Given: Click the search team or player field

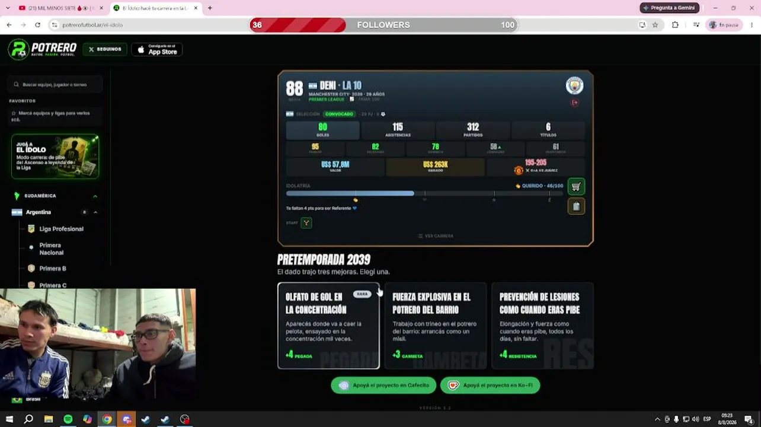Looking at the screenshot, I should (x=56, y=85).
